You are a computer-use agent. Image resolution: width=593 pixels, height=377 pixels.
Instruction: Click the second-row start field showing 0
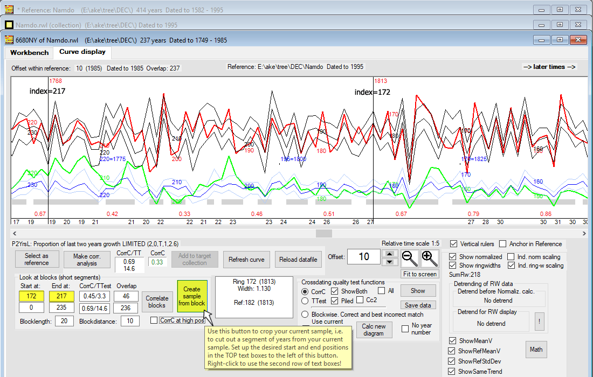(x=31, y=308)
